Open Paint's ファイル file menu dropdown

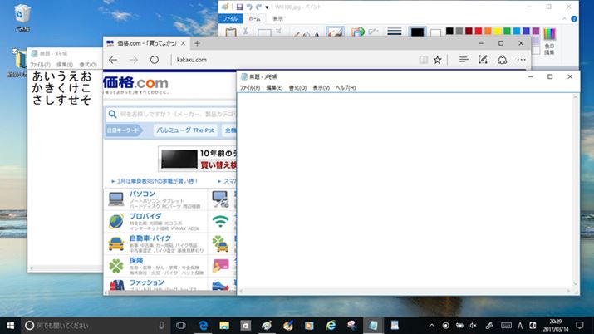tap(231, 18)
